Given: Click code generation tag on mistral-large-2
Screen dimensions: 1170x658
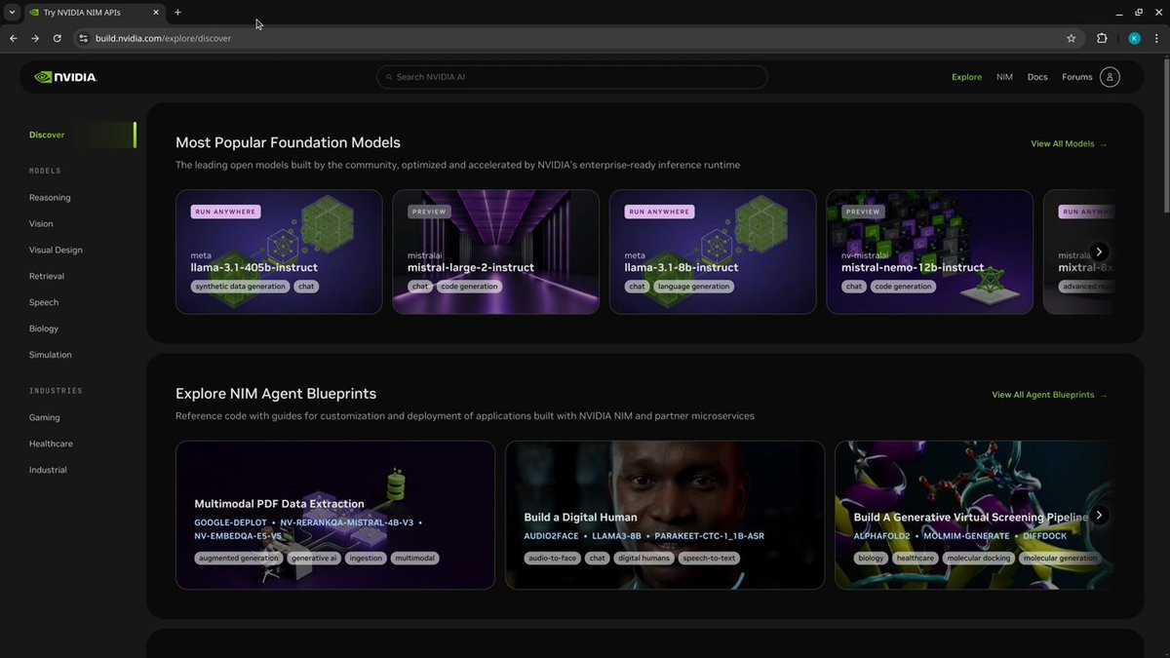Looking at the screenshot, I should point(469,287).
